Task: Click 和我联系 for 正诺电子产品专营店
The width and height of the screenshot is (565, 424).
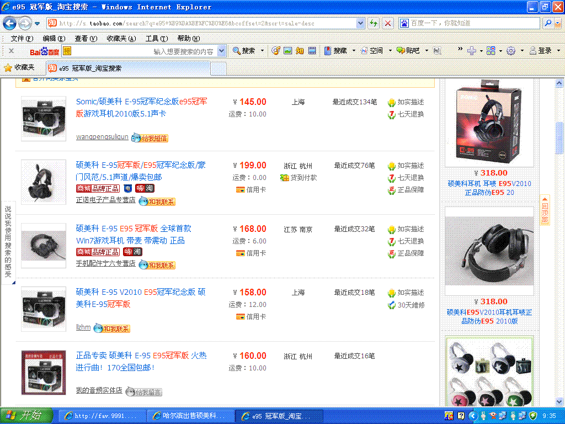Action: pyautogui.click(x=157, y=202)
